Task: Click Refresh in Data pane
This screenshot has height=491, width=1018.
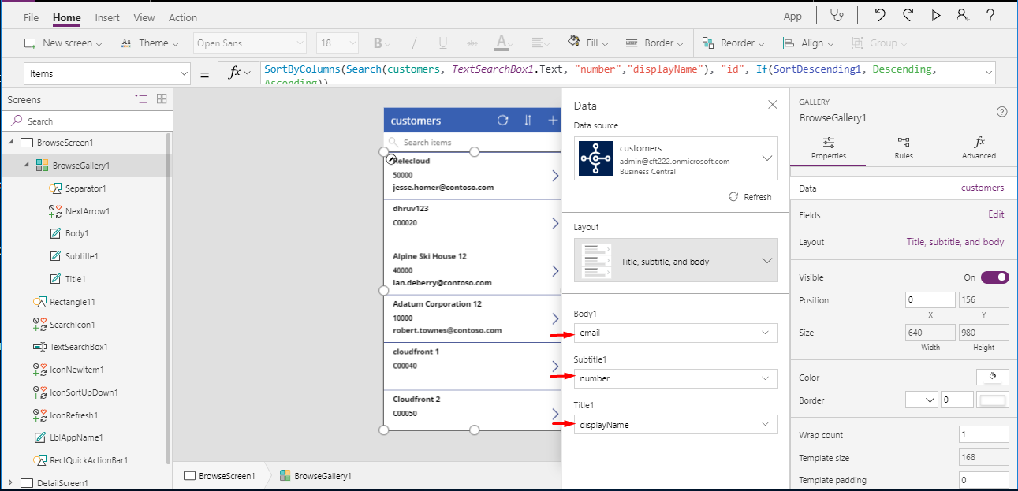Action: tap(750, 197)
